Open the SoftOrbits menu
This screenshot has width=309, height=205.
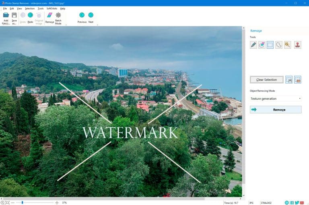coord(52,8)
